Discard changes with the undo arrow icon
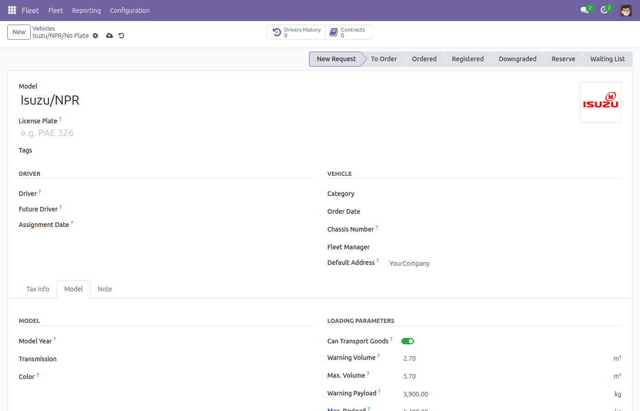Image resolution: width=640 pixels, height=411 pixels. [122, 36]
